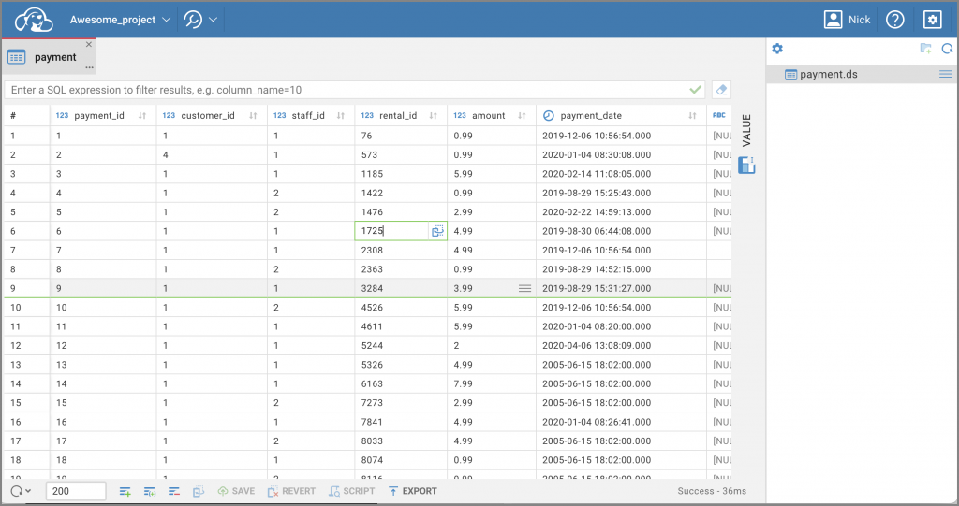Create new folder icon in resource panel
959x506 pixels.
pos(926,49)
